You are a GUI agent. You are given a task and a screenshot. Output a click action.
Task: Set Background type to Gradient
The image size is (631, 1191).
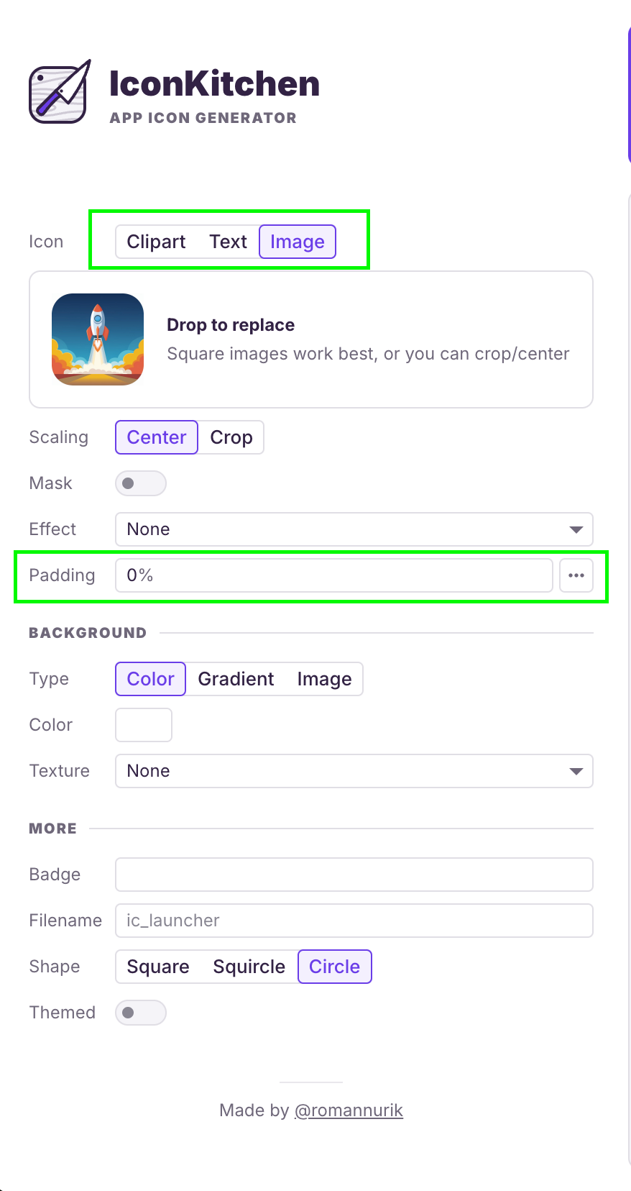click(x=236, y=678)
